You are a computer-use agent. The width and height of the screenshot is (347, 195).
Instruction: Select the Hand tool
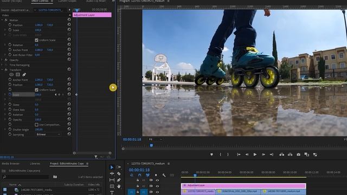coord(119,186)
